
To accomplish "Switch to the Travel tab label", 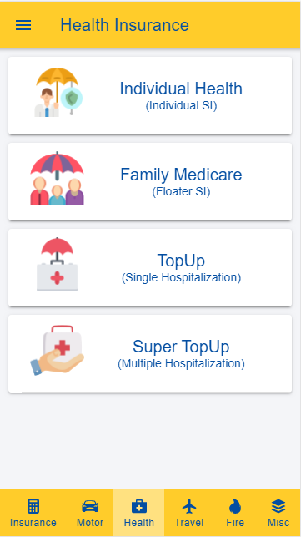I will tap(189, 523).
